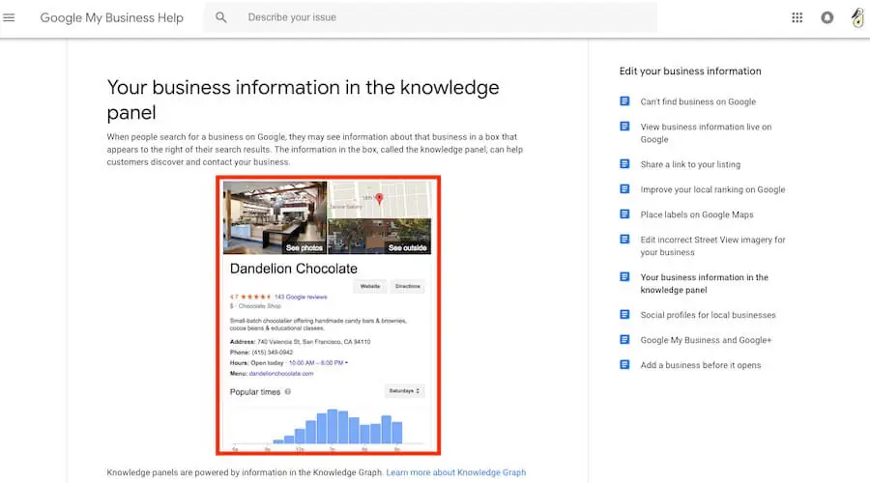Click document icon beside Edit incorrect Street View

pos(624,239)
